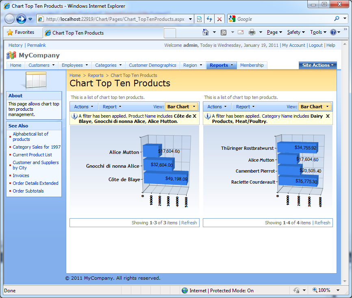The width and height of the screenshot is (352, 298).
Task: Click the Favorites star button
Action: tap(21, 33)
